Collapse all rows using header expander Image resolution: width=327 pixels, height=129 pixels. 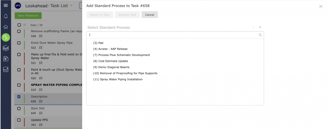pos(25,25)
